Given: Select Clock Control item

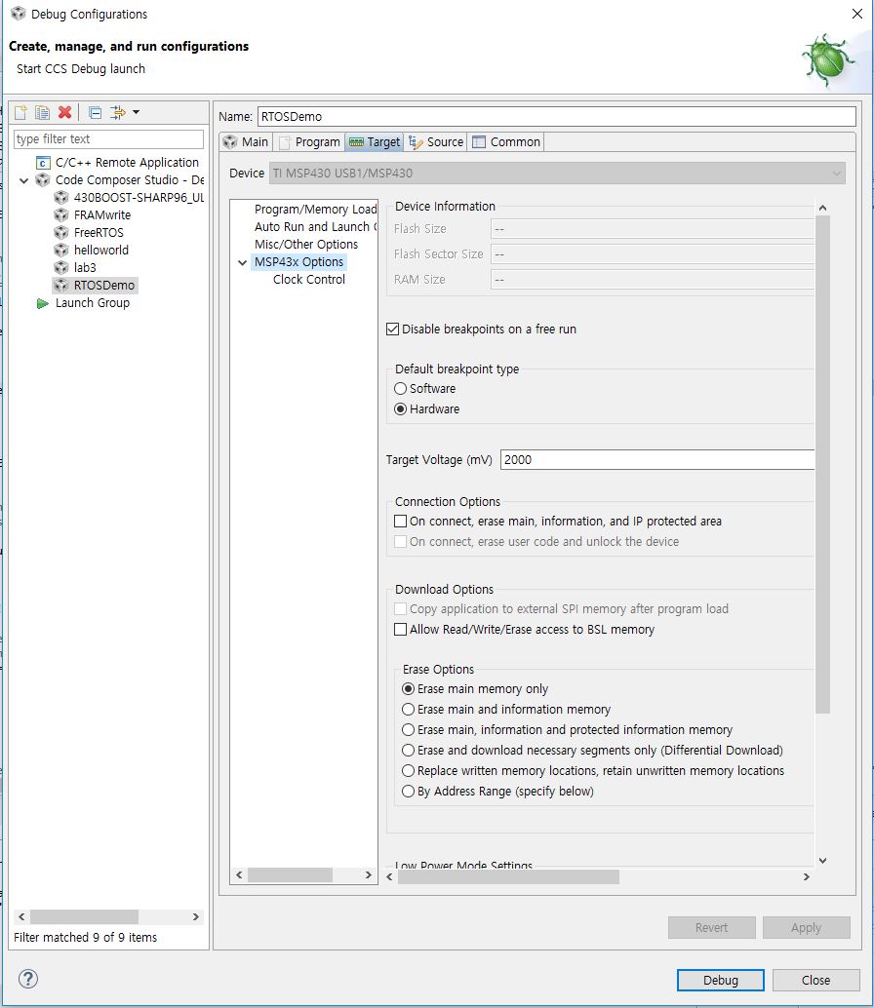Looking at the screenshot, I should (x=309, y=279).
